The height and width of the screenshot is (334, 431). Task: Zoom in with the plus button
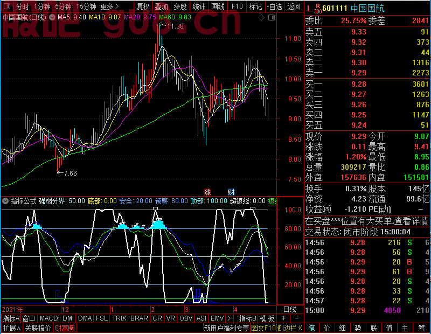[x=283, y=318]
